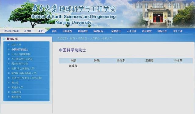
Task: Open the 机构设置 navigation menu
Action: (83, 31)
